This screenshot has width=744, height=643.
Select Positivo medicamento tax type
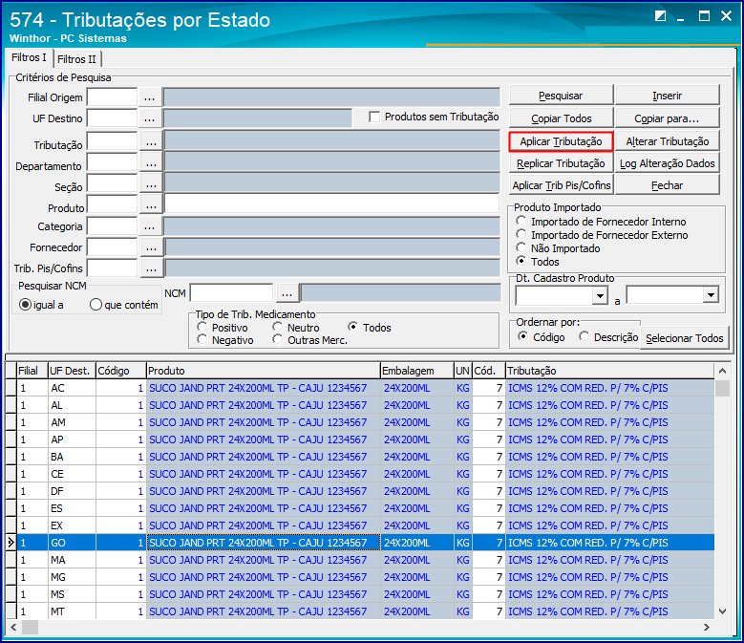point(202,327)
